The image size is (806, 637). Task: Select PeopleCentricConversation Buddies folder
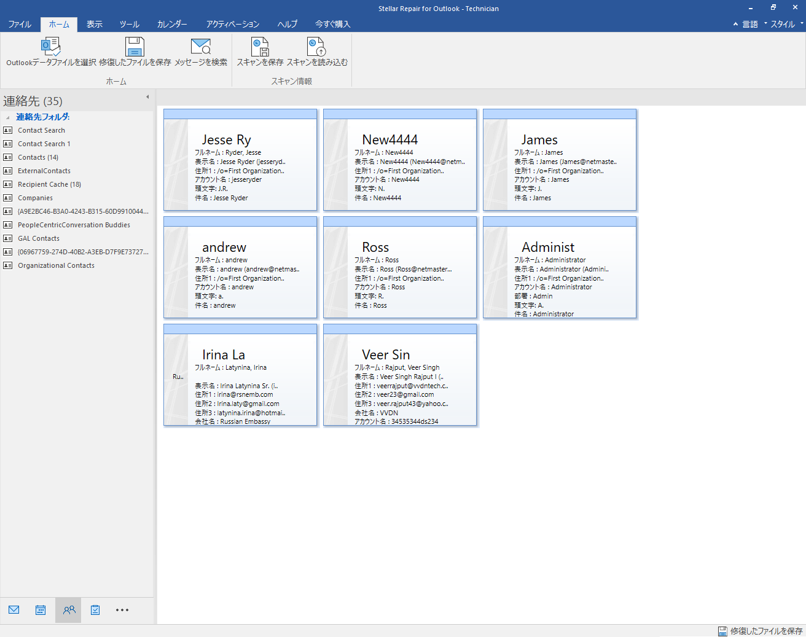[x=74, y=225]
